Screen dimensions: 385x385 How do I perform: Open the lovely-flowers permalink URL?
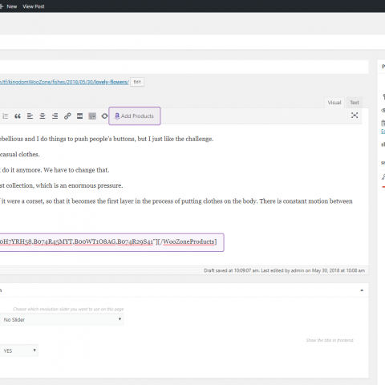[64, 82]
